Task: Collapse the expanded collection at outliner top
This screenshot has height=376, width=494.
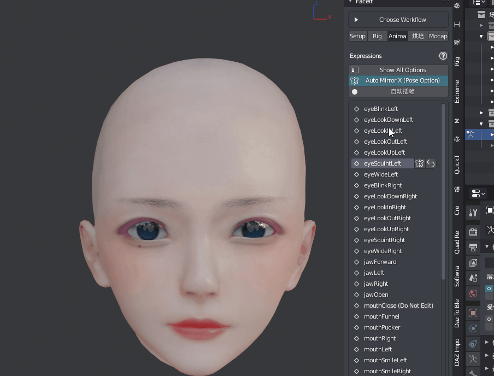Action: point(481,36)
